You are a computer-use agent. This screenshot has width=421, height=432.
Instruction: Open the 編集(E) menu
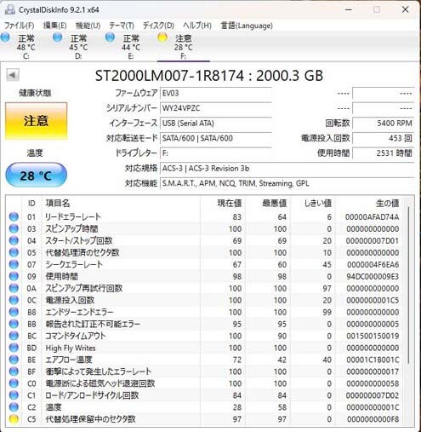pyautogui.click(x=54, y=26)
